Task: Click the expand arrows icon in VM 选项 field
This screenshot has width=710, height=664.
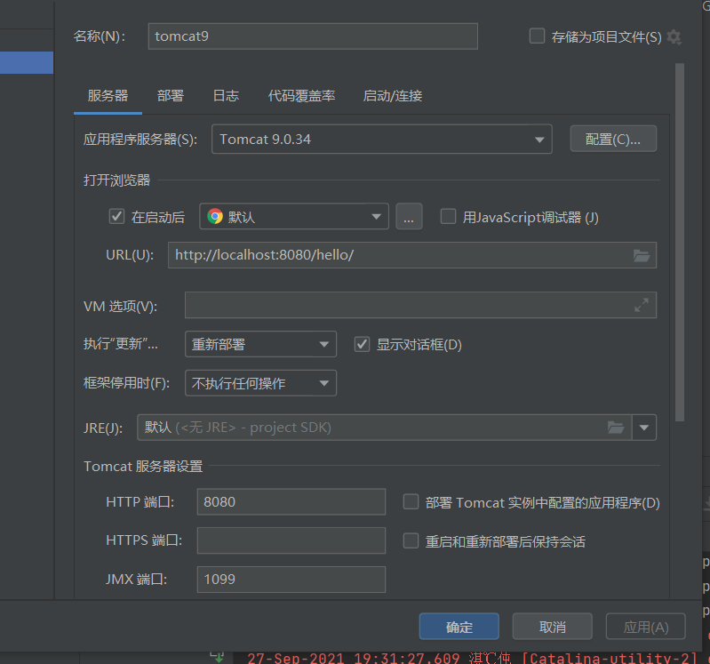Action: [x=642, y=305]
